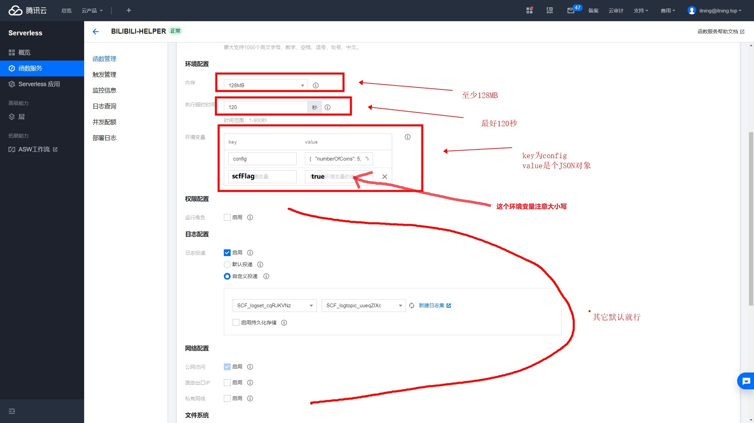This screenshot has width=754, height=423.
Task: Enable the 运行角色 checkbox
Action: coord(227,217)
